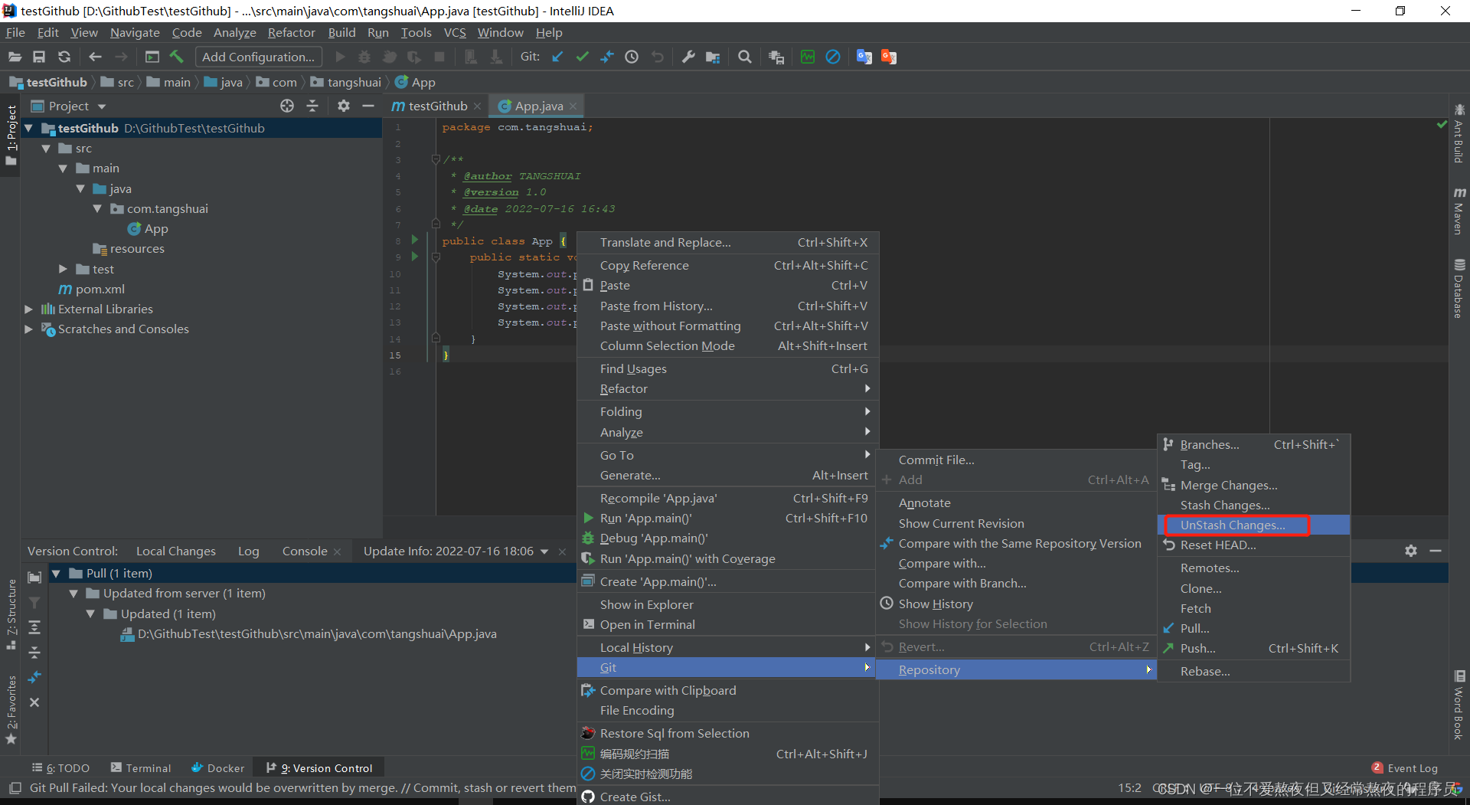Click the Open folder toolbar icon
1470x805 pixels.
click(15, 57)
